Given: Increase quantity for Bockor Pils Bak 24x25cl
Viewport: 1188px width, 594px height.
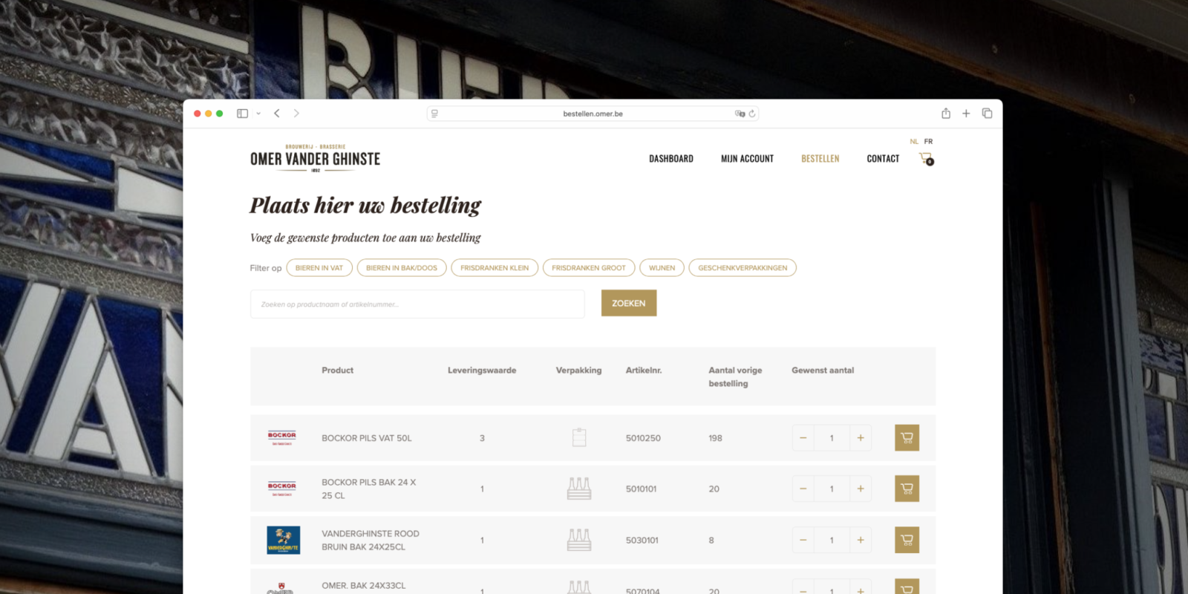Looking at the screenshot, I should pos(861,489).
